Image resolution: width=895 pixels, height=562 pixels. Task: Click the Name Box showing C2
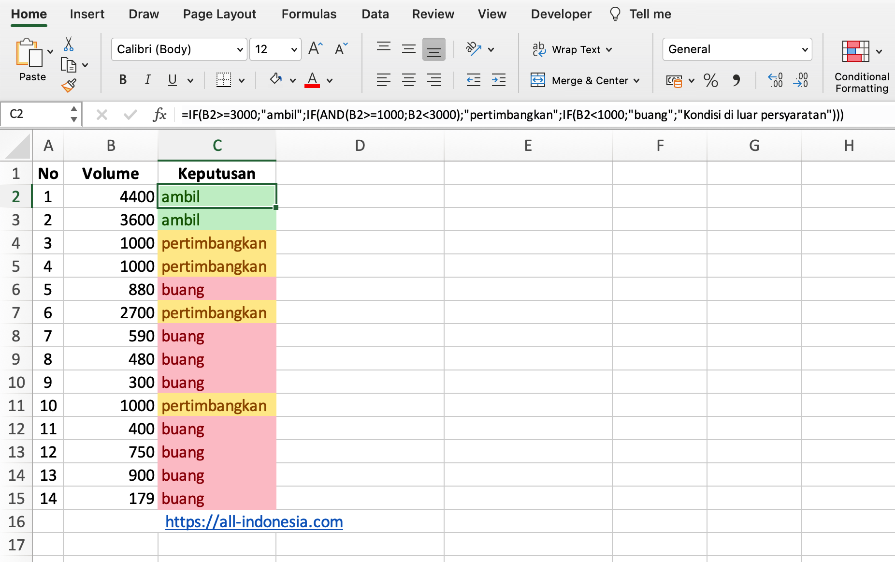click(36, 114)
